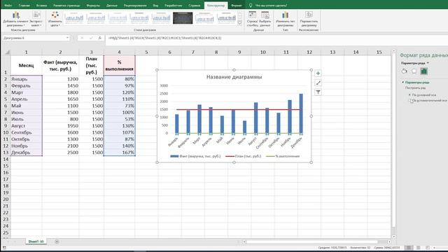The width and height of the screenshot is (448, 252).
Task: Open the Quick Layout (Экспресс-макет) gallery
Action: [x=36, y=19]
